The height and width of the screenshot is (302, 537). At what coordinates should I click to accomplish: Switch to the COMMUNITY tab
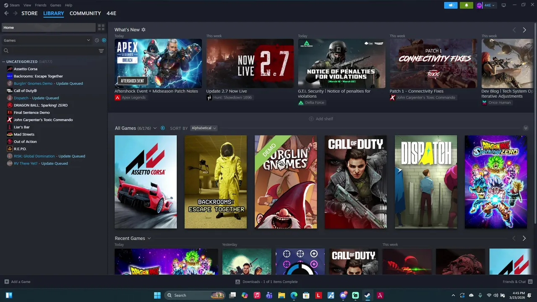click(85, 13)
